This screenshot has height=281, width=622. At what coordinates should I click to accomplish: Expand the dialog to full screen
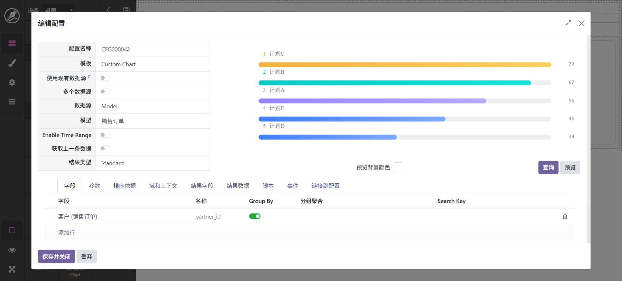(x=568, y=23)
